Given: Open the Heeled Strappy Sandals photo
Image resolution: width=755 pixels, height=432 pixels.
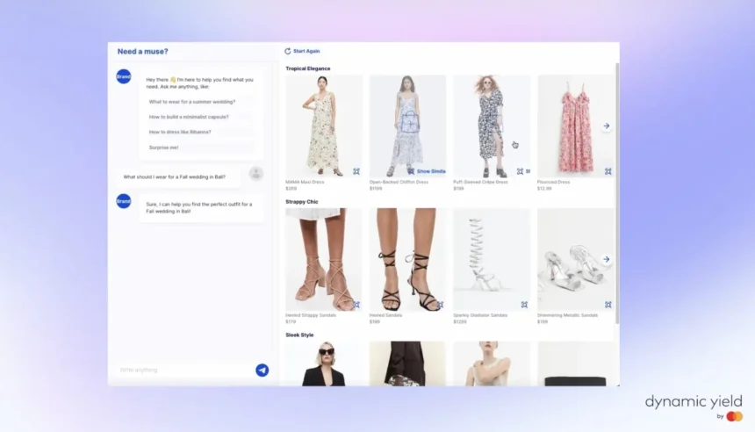Looking at the screenshot, I should click(x=324, y=260).
